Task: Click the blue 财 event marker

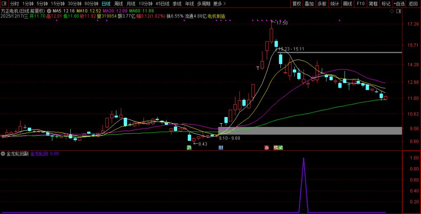Action: [221, 148]
